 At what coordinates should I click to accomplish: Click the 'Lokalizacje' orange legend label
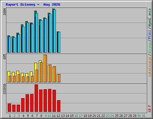pyautogui.click(x=150, y=67)
